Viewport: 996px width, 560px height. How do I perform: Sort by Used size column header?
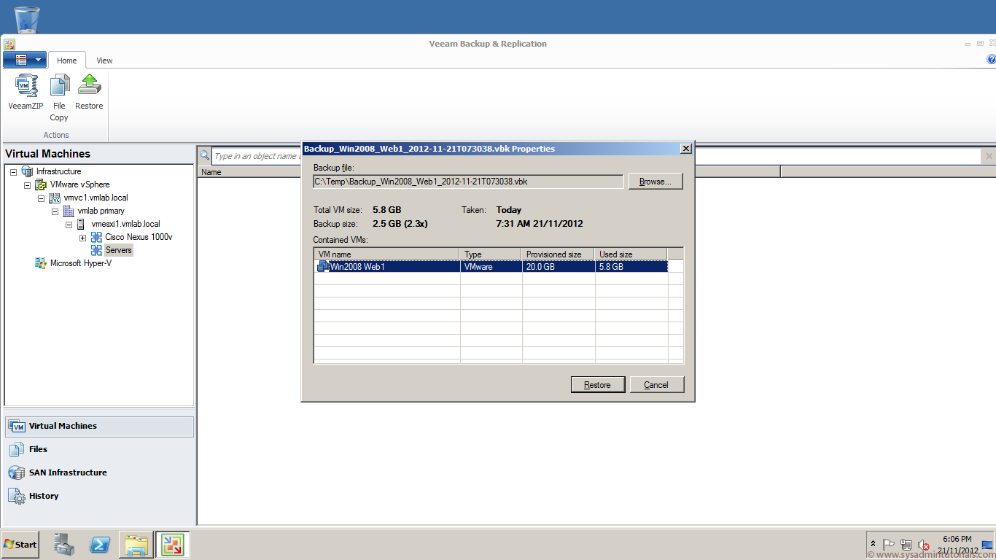631,254
